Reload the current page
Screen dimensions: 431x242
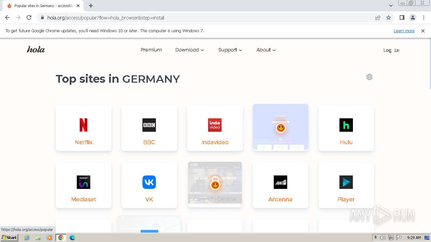tap(29, 17)
